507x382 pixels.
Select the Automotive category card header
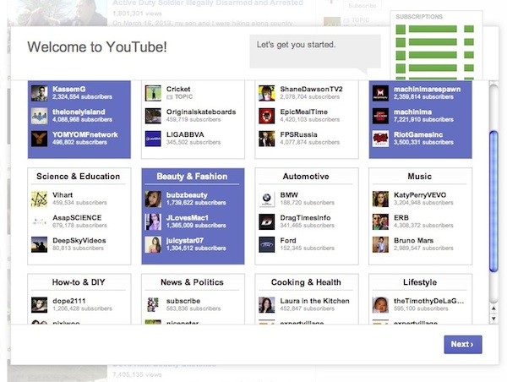pyautogui.click(x=306, y=177)
